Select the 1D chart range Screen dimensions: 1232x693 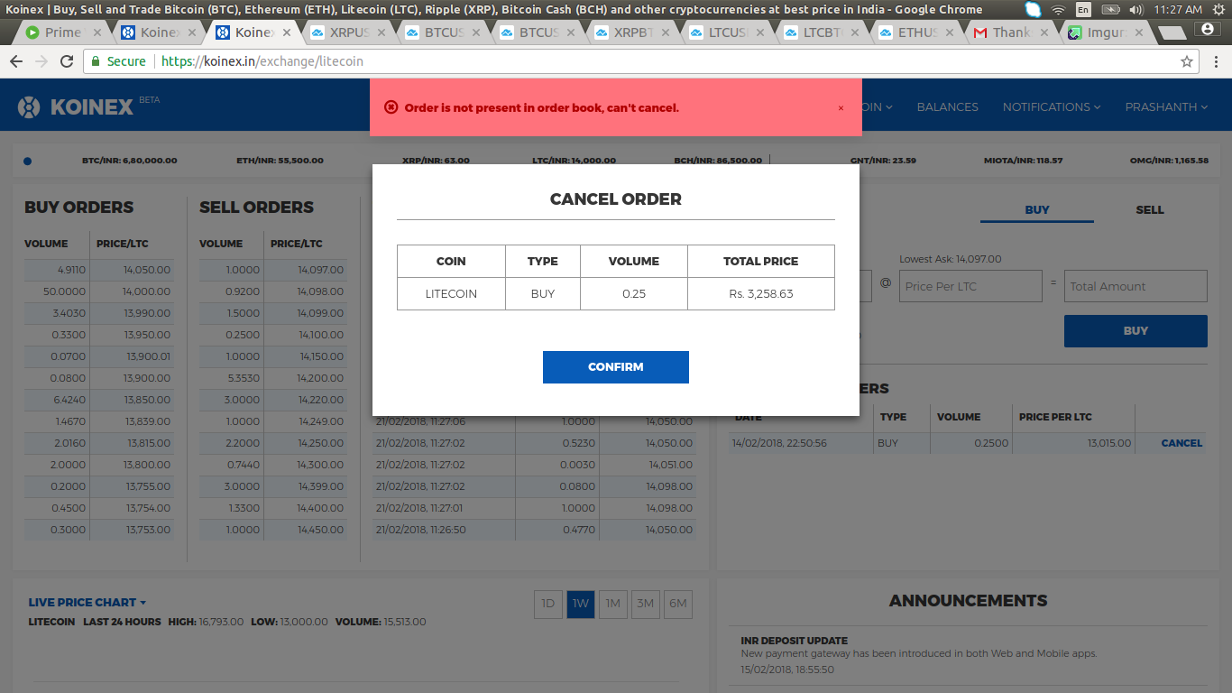(547, 604)
